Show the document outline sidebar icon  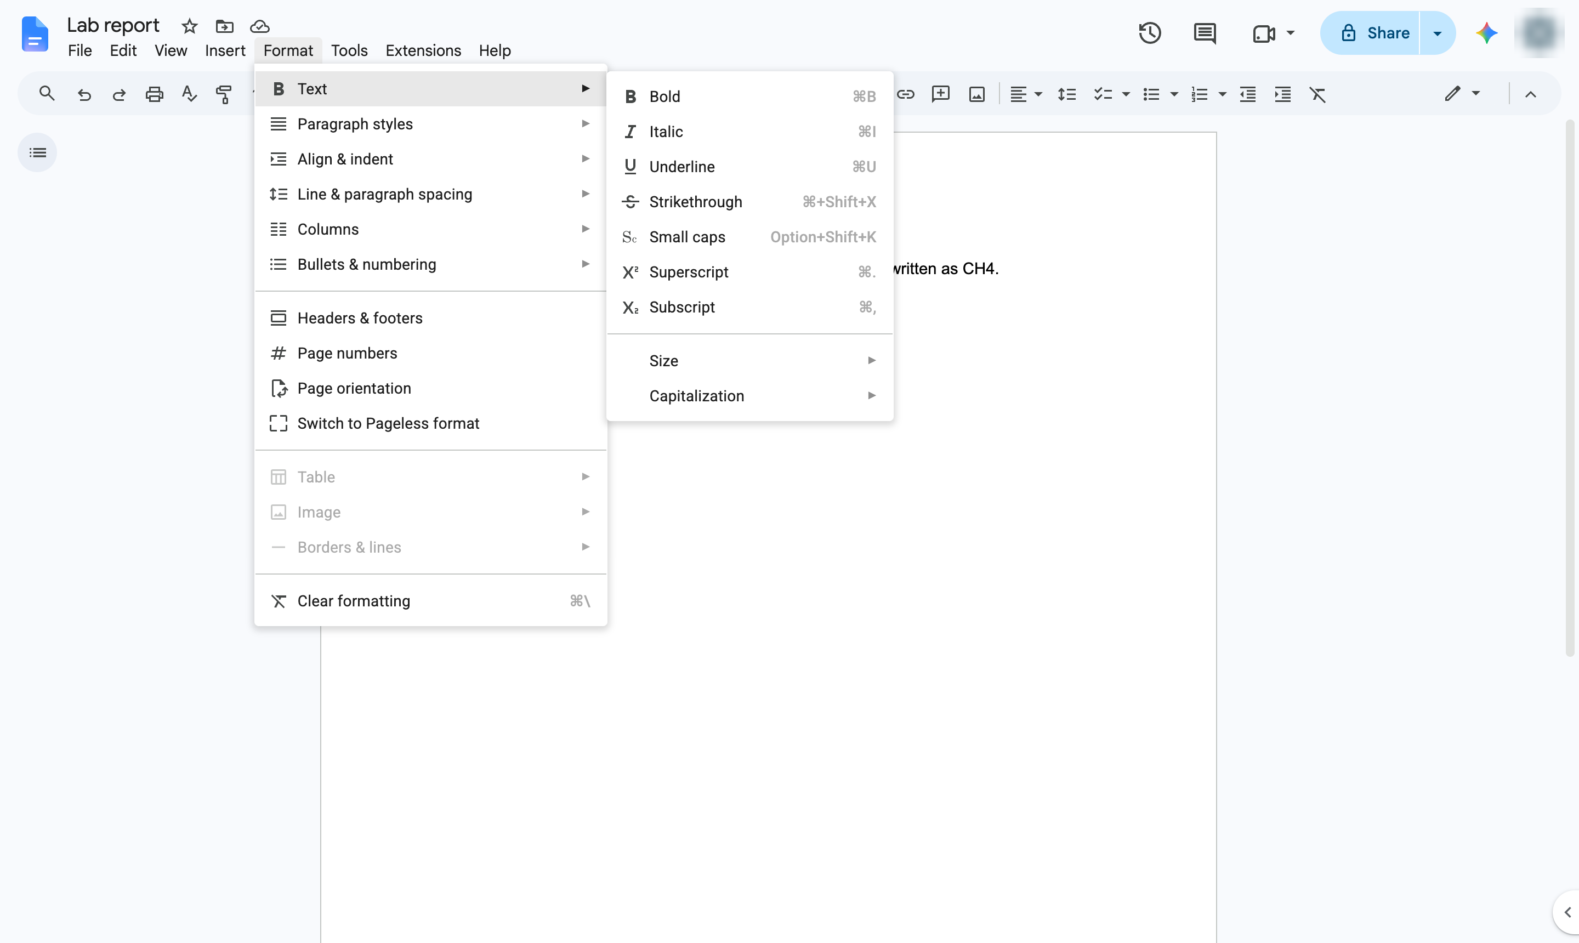point(37,152)
